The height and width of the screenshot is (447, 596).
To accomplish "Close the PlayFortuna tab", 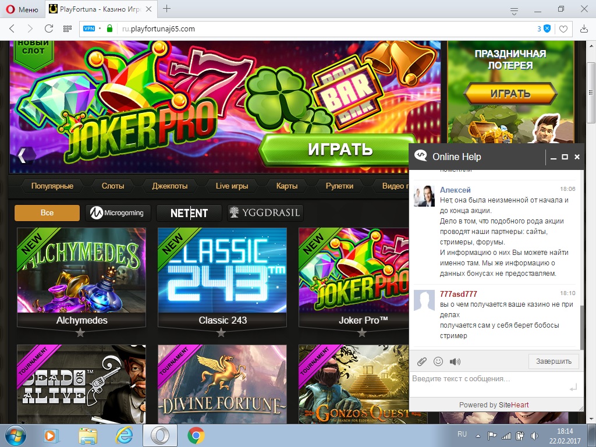I will [149, 9].
